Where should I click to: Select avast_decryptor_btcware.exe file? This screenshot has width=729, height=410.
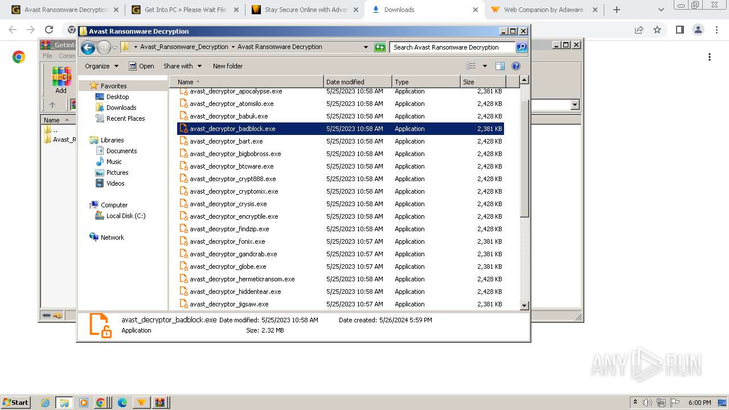click(341, 166)
